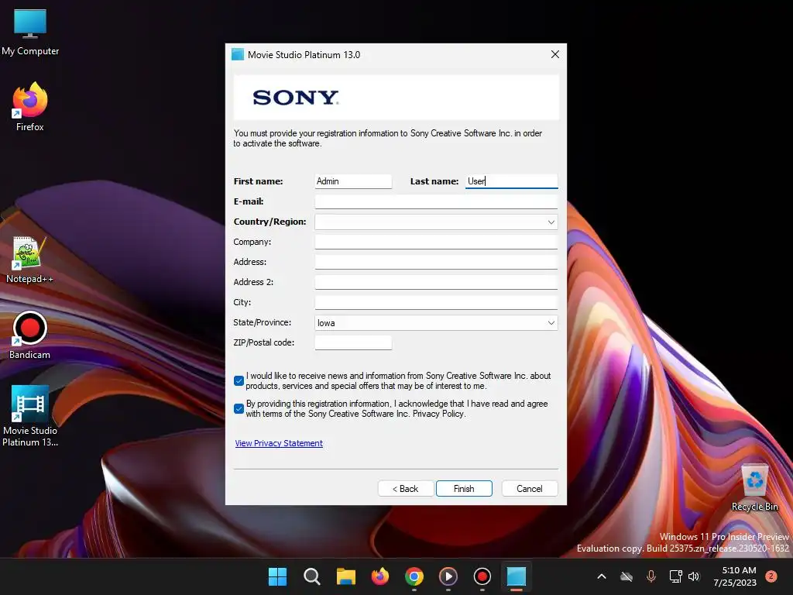Switch to Bandicam in taskbar
The width and height of the screenshot is (793, 595).
point(482,576)
